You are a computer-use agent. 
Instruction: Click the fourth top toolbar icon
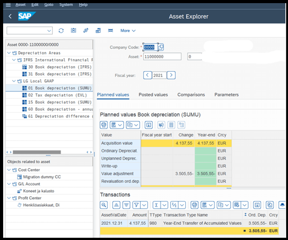pos(98,30)
